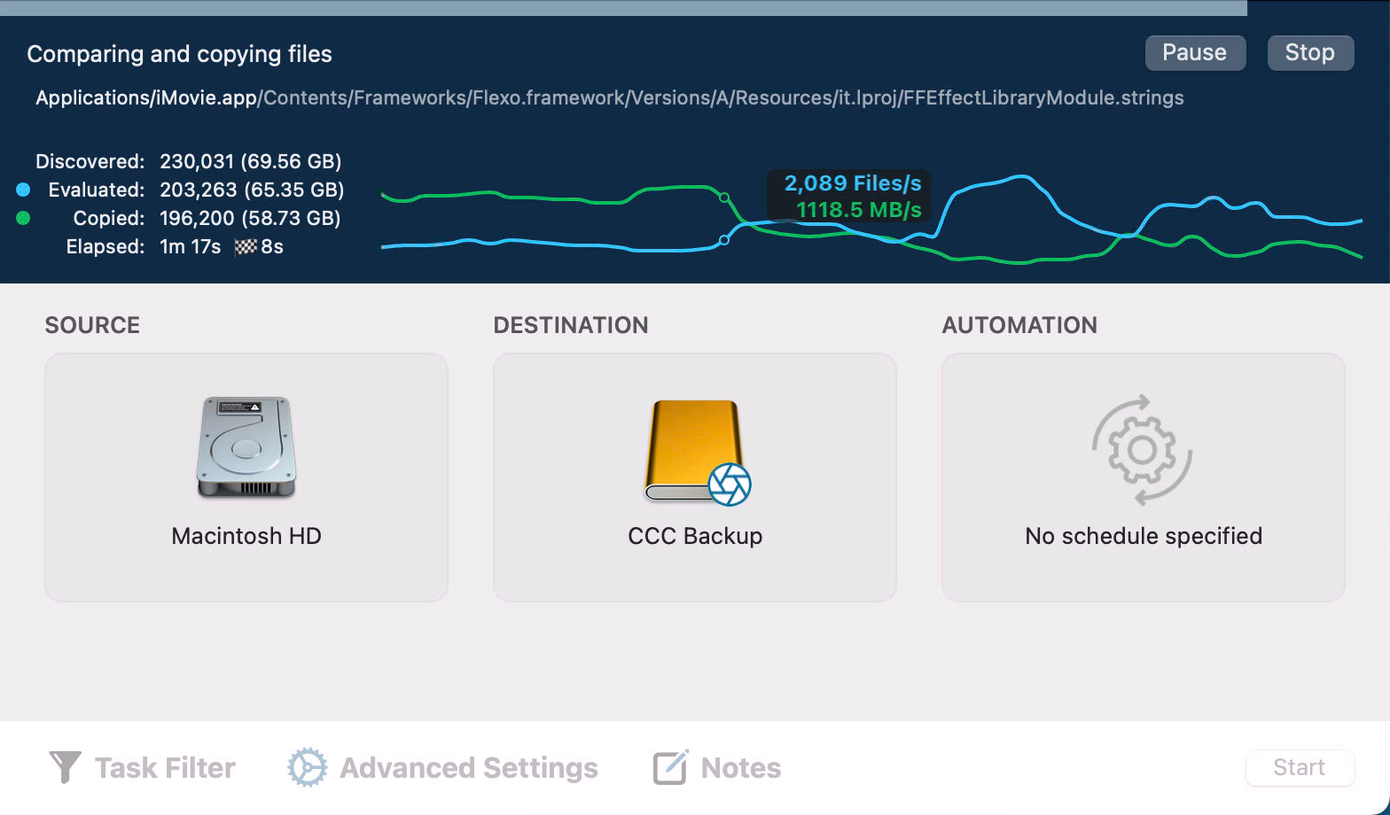Click the Elapsed time 1m 17s

pyautogui.click(x=190, y=246)
